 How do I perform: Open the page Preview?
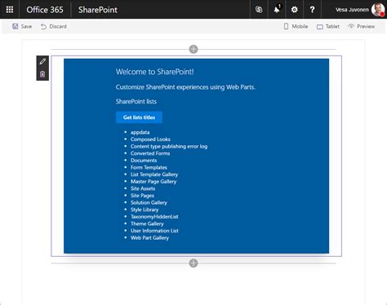tap(362, 26)
